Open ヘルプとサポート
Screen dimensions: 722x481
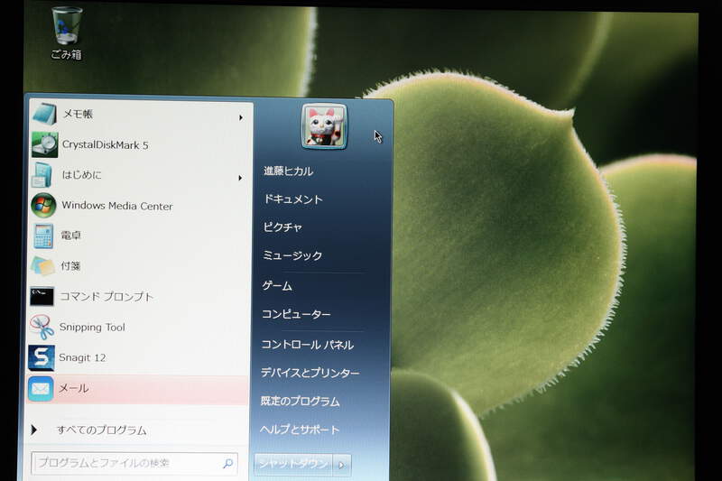pos(300,430)
